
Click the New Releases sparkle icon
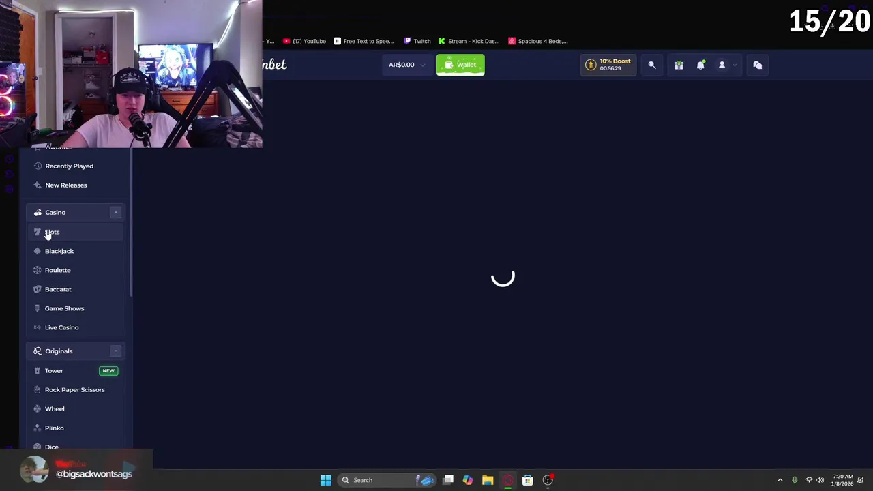pyautogui.click(x=38, y=185)
